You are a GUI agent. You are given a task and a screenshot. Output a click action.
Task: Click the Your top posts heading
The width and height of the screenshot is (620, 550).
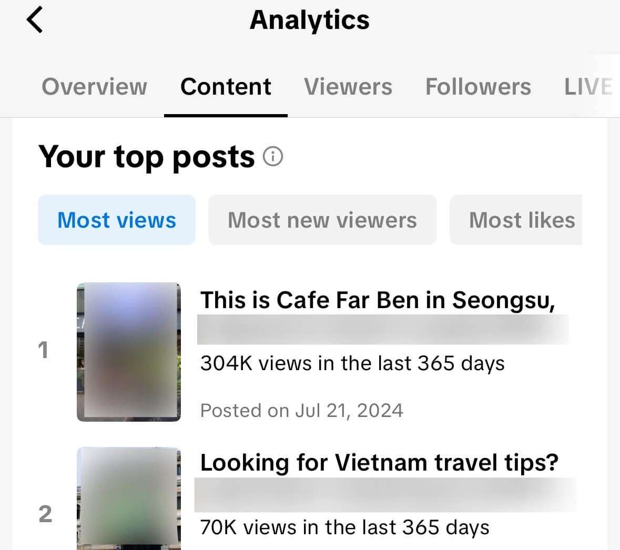147,157
